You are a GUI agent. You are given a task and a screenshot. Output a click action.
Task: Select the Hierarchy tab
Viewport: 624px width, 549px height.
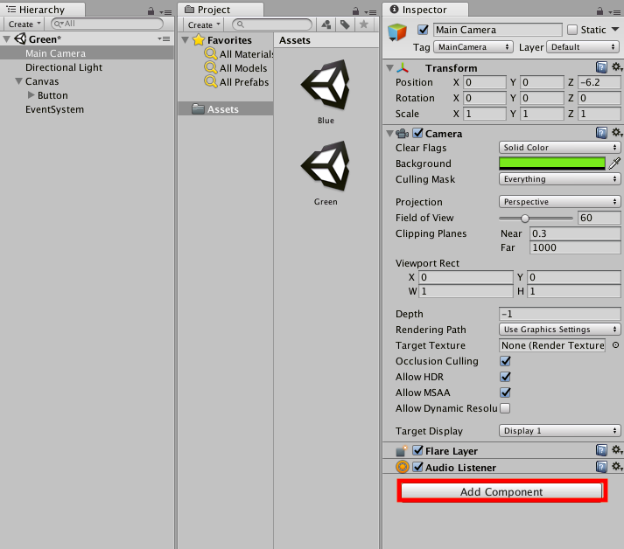[42, 10]
